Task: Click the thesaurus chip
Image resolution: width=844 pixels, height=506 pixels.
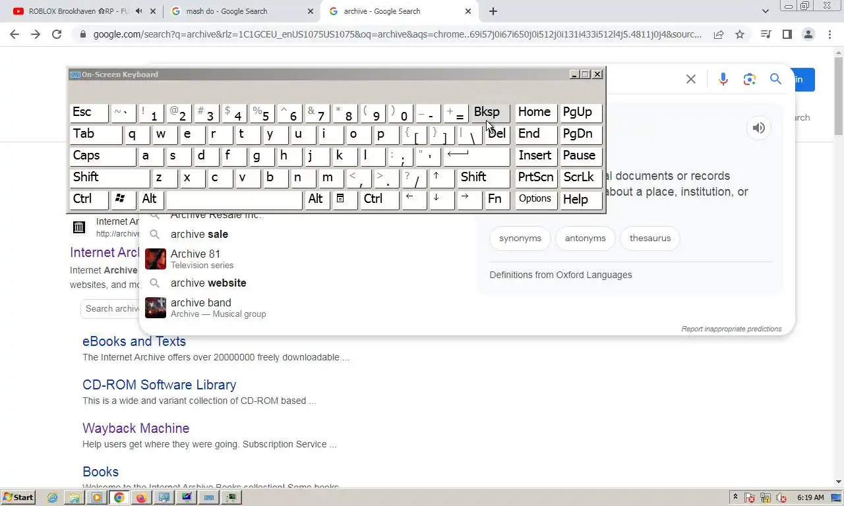Action: click(649, 239)
